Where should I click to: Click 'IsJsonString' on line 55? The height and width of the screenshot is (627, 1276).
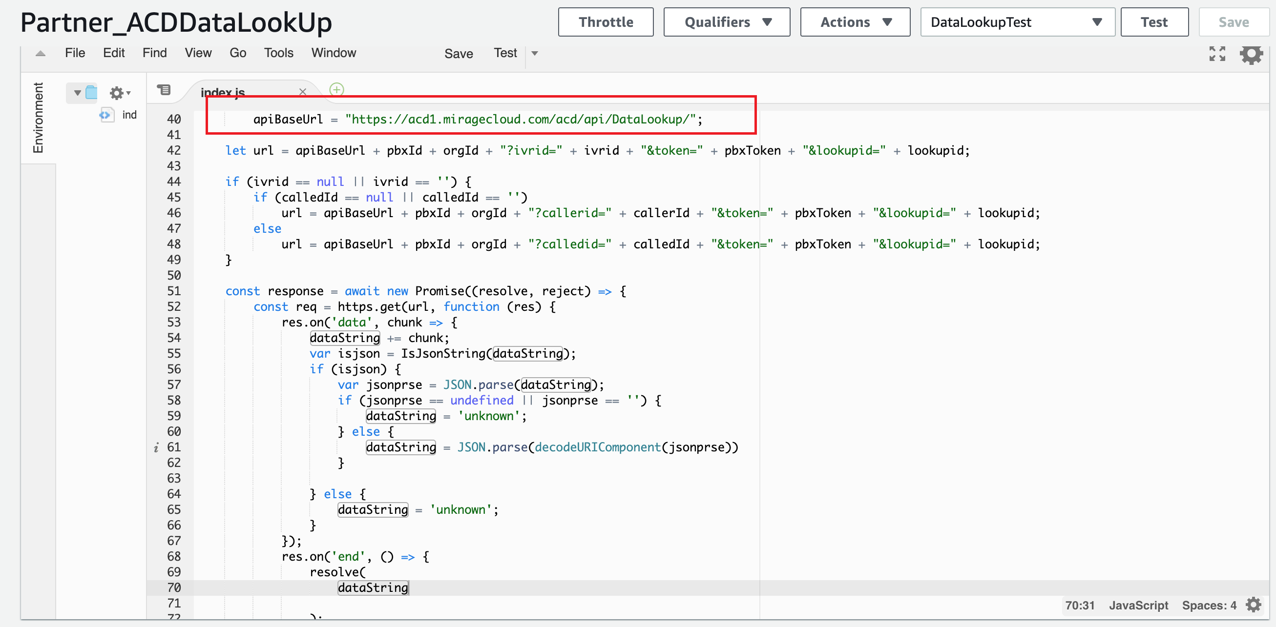click(x=443, y=354)
